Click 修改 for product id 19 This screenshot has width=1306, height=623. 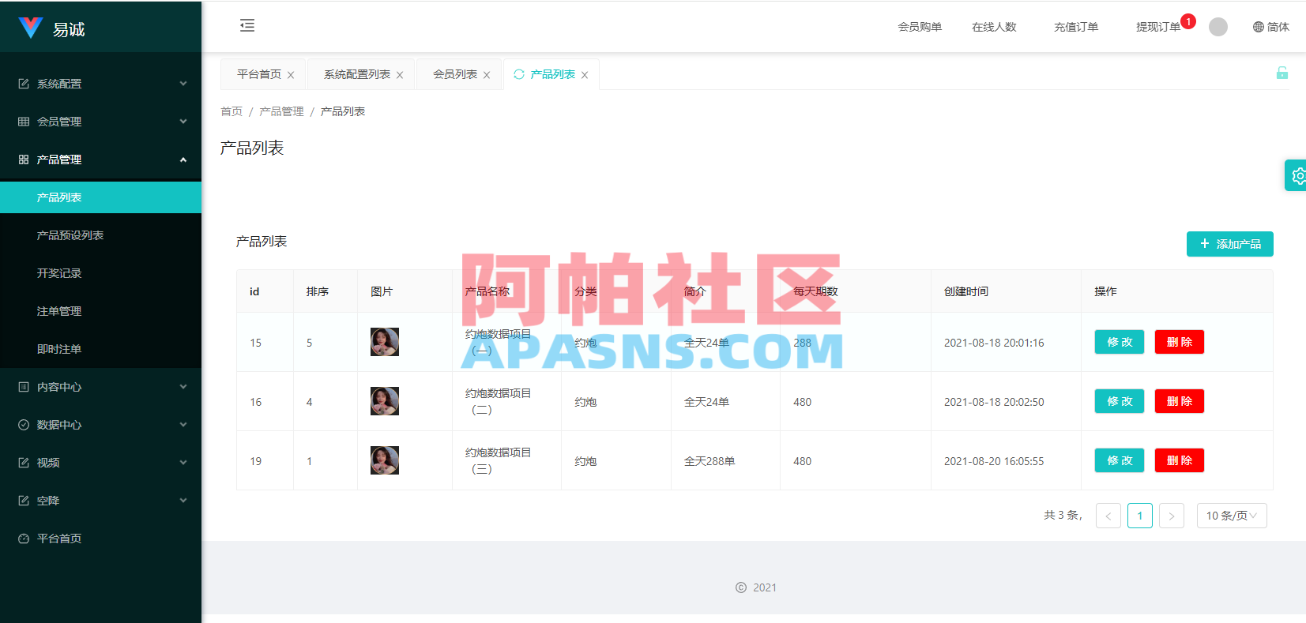[1120, 460]
